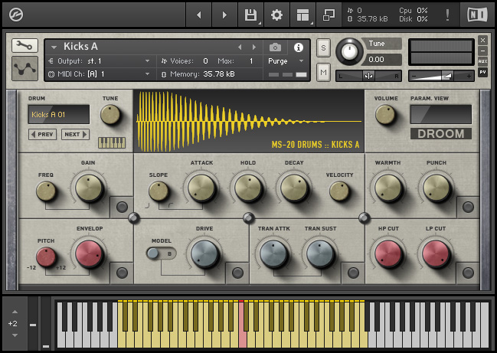Click the small keyboard icon under TUNE
The width and height of the screenshot is (497, 353).
(112, 142)
